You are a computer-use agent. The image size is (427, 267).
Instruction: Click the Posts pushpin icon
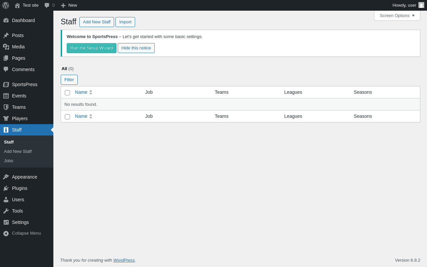(x=6, y=35)
